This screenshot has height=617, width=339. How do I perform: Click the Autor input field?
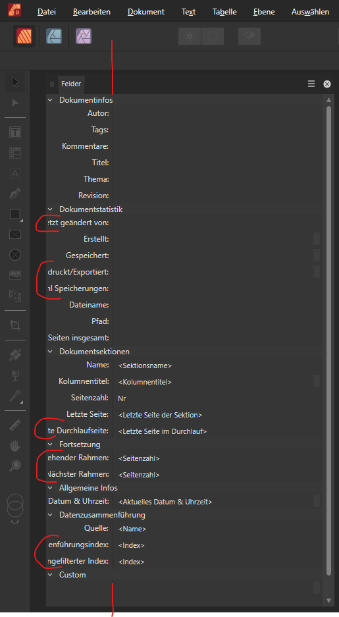pyautogui.click(x=215, y=113)
